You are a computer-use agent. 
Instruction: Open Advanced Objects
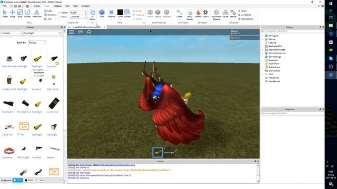tap(216, 15)
